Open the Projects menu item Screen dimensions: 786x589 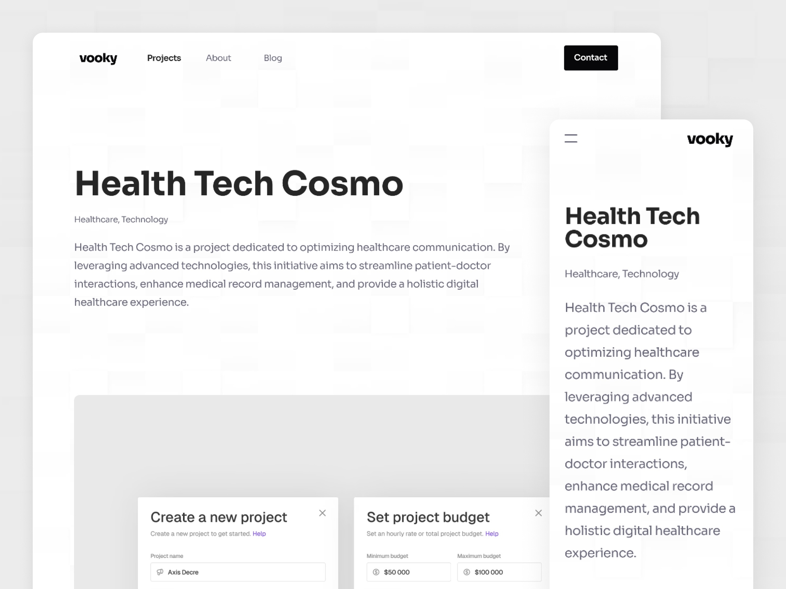click(x=164, y=58)
